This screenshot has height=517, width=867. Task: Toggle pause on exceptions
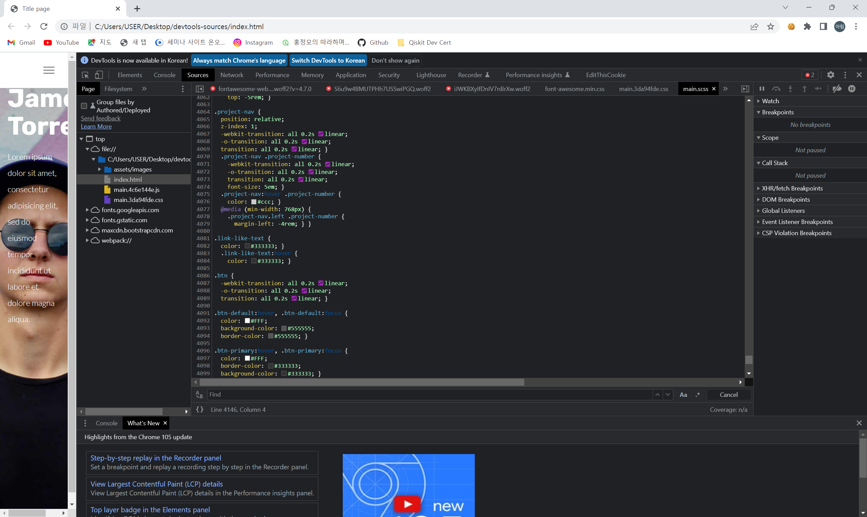852,89
